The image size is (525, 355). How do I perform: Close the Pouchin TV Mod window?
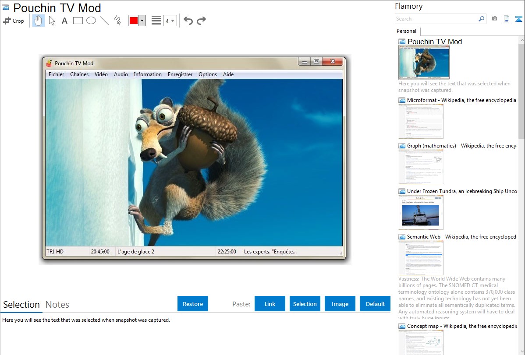click(333, 62)
